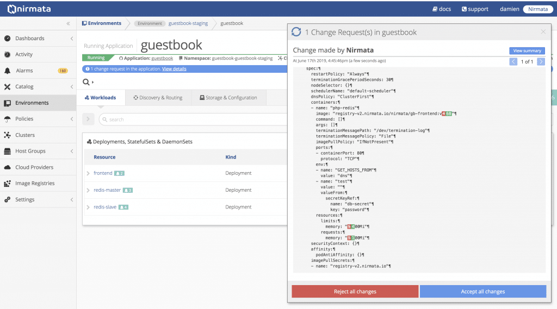Click Reject all changes button
This screenshot has height=309, width=557.
[355, 291]
